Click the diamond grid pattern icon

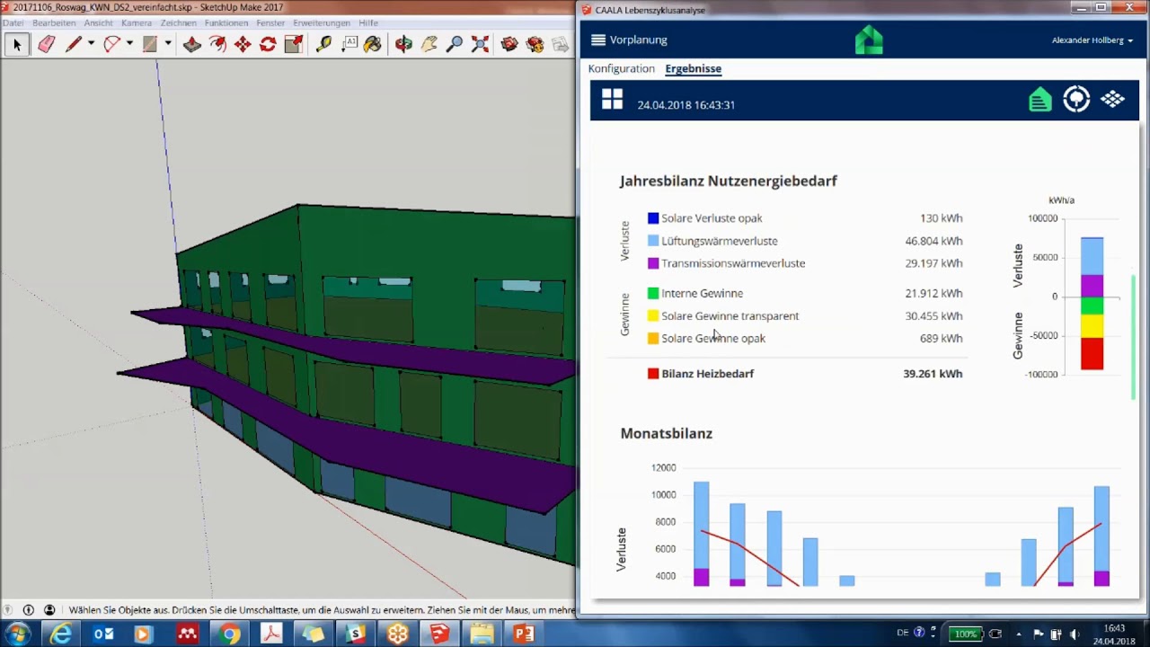(1112, 100)
